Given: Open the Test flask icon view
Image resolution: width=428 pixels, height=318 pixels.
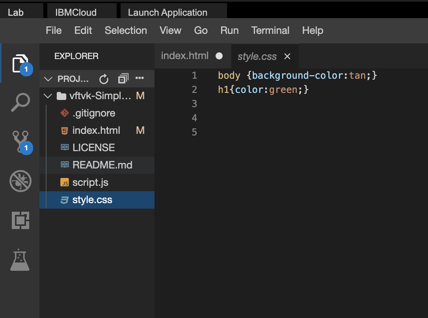Looking at the screenshot, I should [x=20, y=260].
